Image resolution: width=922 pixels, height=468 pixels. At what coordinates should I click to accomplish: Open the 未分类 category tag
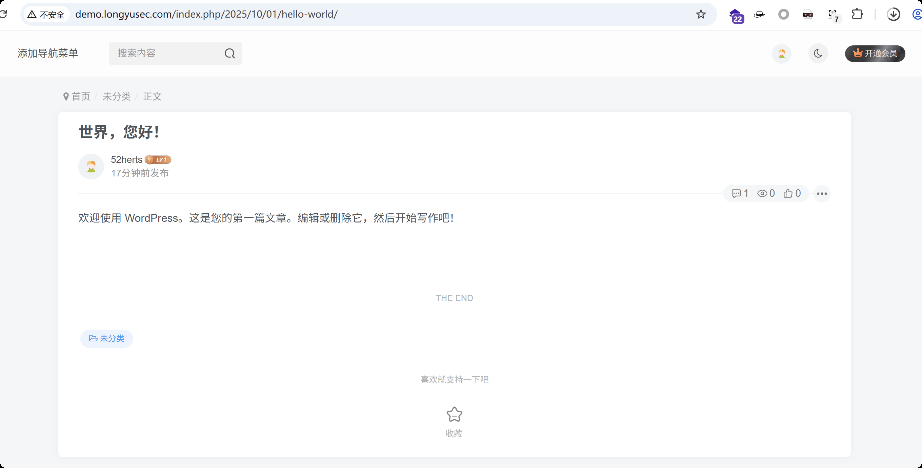coord(107,339)
